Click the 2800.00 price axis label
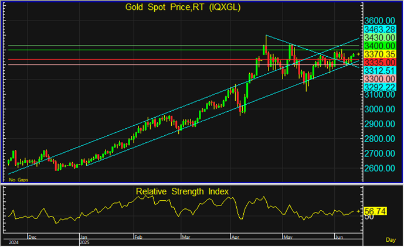 pyautogui.click(x=379, y=139)
